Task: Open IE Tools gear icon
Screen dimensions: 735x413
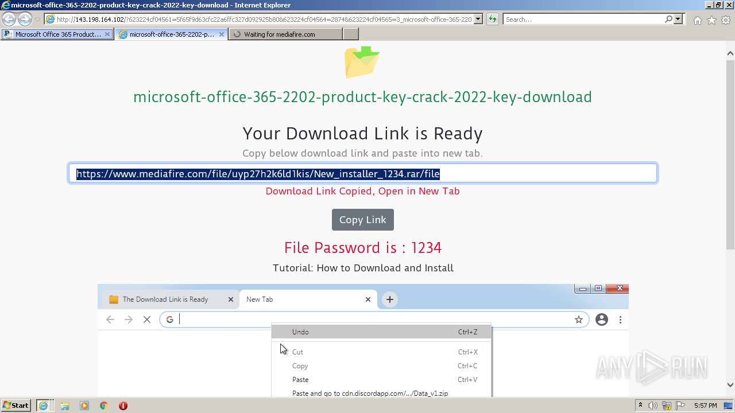Action: [x=726, y=20]
